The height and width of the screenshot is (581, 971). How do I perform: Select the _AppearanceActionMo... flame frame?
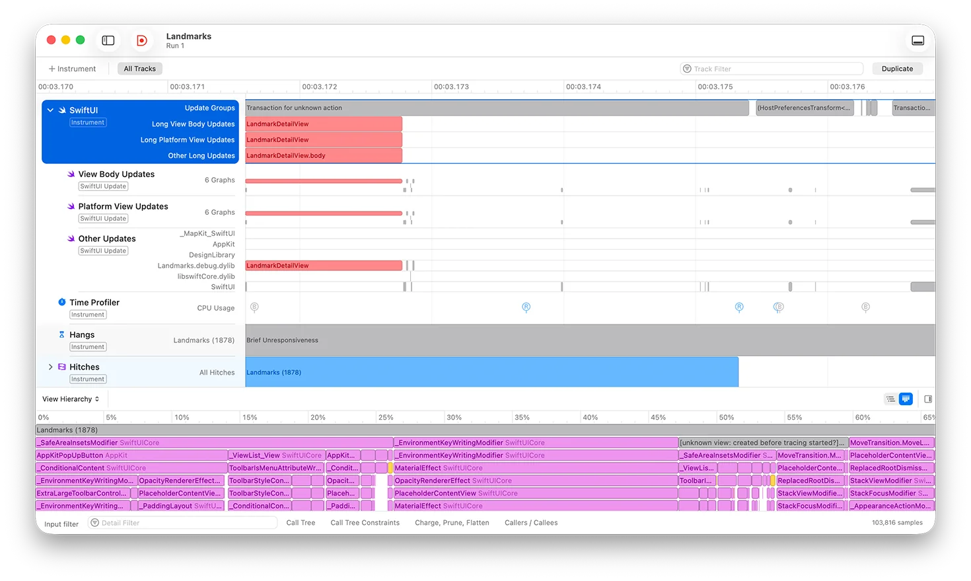pos(891,506)
